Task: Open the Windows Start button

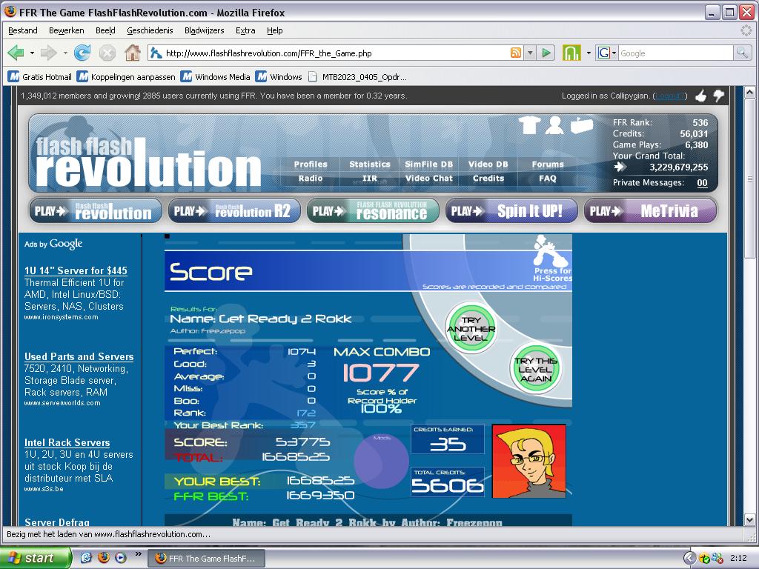Action: click(36, 558)
